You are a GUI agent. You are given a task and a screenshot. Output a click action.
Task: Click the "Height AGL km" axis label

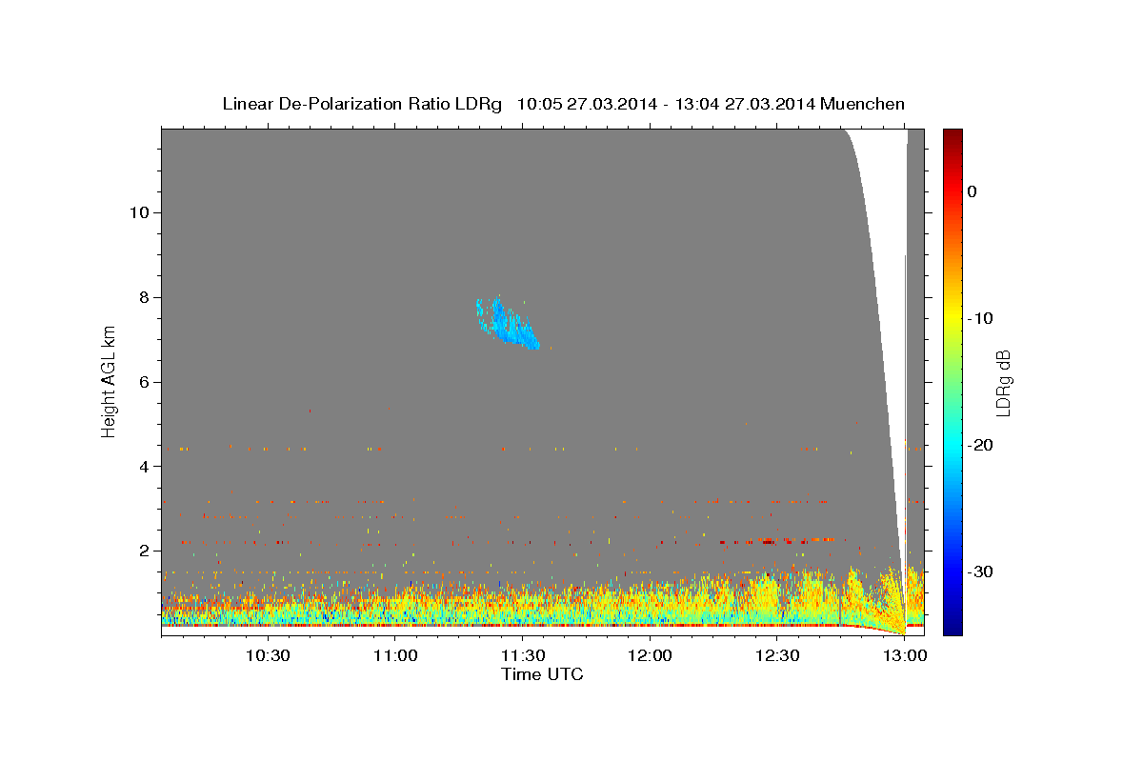click(x=110, y=381)
